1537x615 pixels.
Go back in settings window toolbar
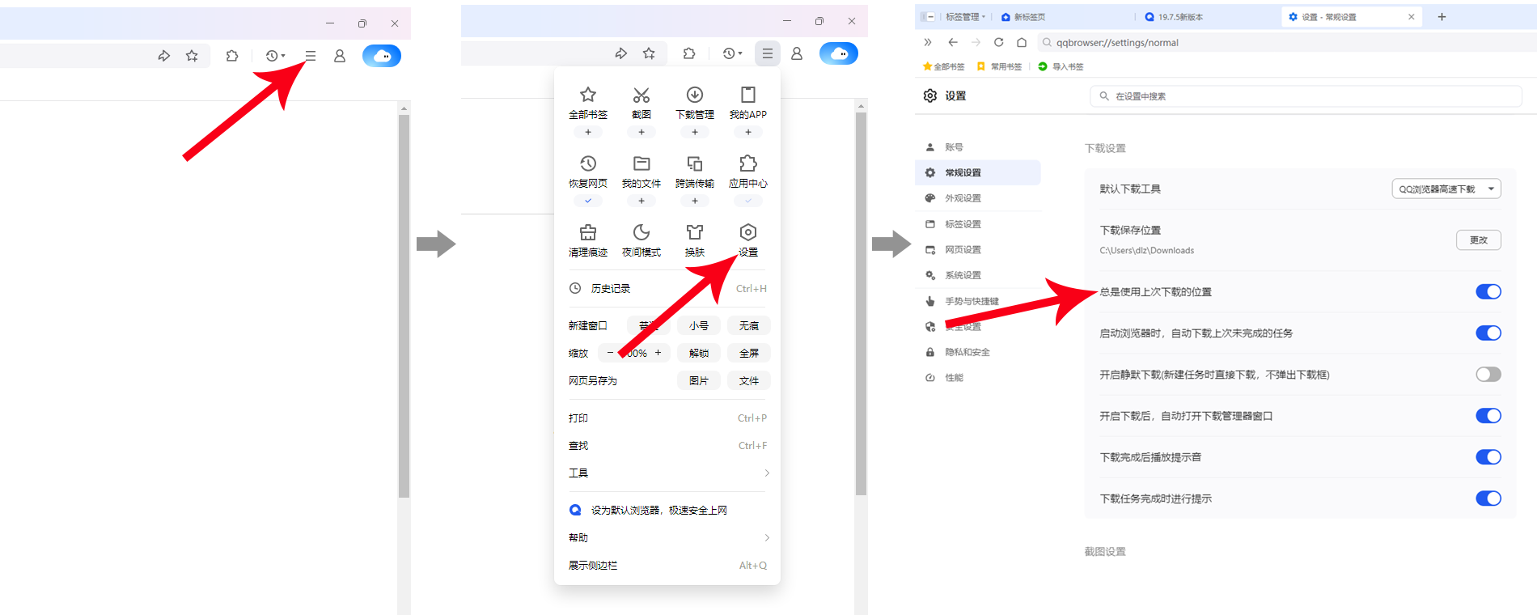pos(953,42)
